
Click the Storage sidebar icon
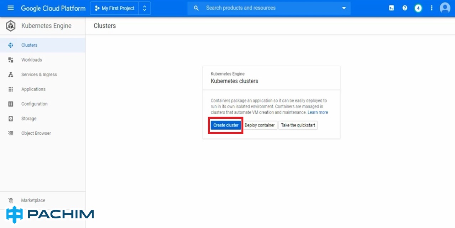coord(11,119)
